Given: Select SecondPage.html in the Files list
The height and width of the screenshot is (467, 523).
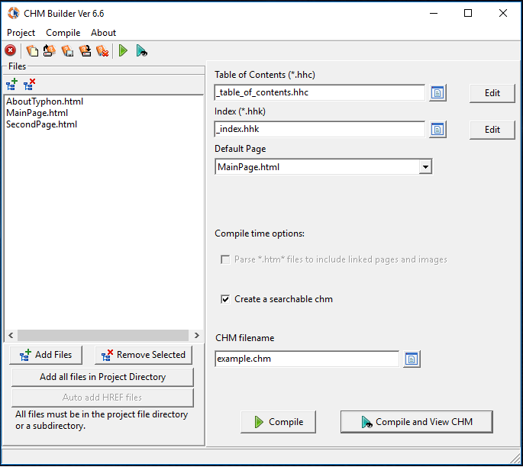Looking at the screenshot, I should click(x=42, y=124).
